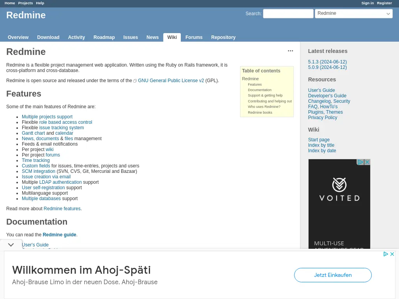Jump to Documentation in table of contents
The image size is (399, 299).
coord(260,90)
